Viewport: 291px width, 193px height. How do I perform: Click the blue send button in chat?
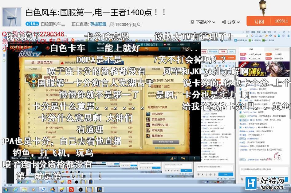(x=226, y=174)
